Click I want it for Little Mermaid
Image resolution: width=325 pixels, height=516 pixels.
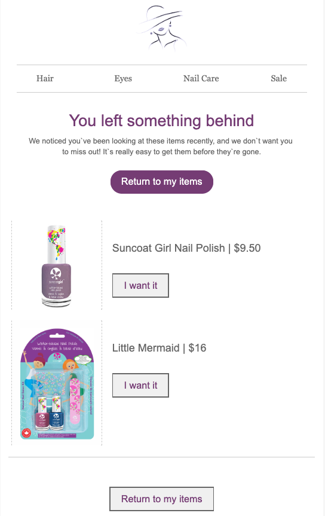(140, 385)
